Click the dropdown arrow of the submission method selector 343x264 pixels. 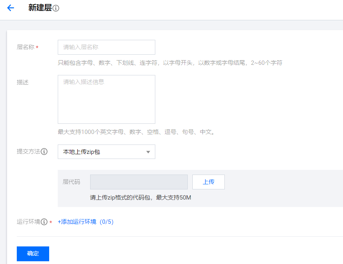tap(148, 152)
